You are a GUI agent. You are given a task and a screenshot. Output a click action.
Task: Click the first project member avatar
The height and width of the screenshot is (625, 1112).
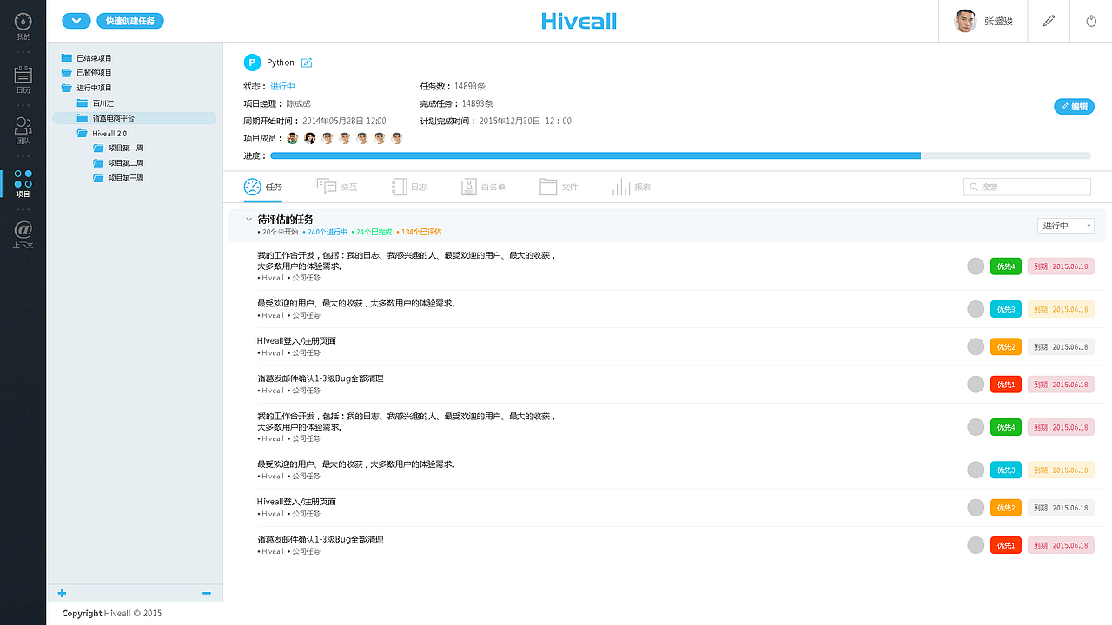coord(293,138)
